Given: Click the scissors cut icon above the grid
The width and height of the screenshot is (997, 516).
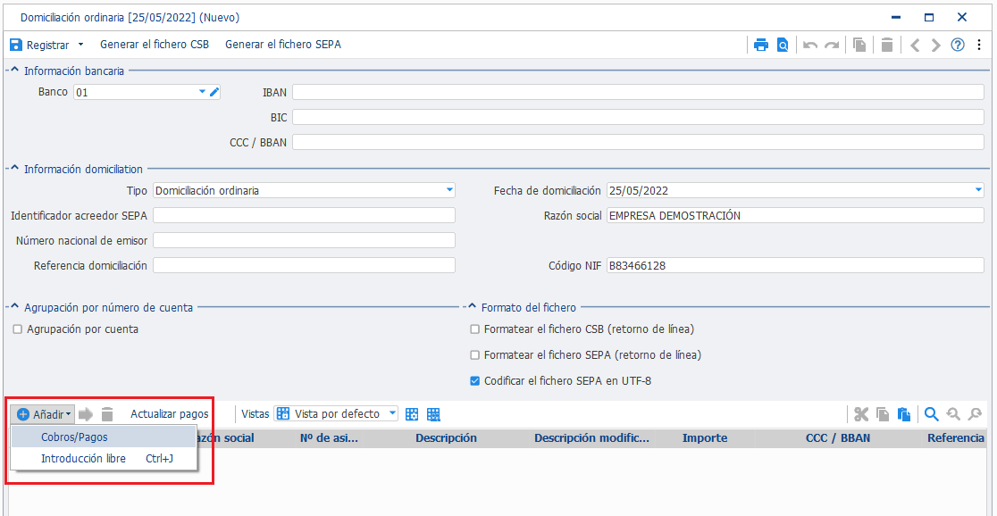Looking at the screenshot, I should point(861,414).
